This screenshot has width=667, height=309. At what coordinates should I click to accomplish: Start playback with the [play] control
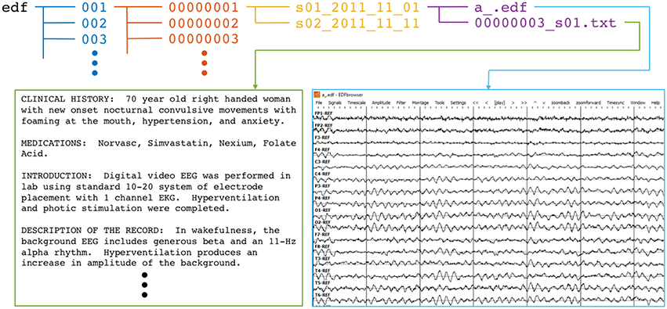coord(498,103)
